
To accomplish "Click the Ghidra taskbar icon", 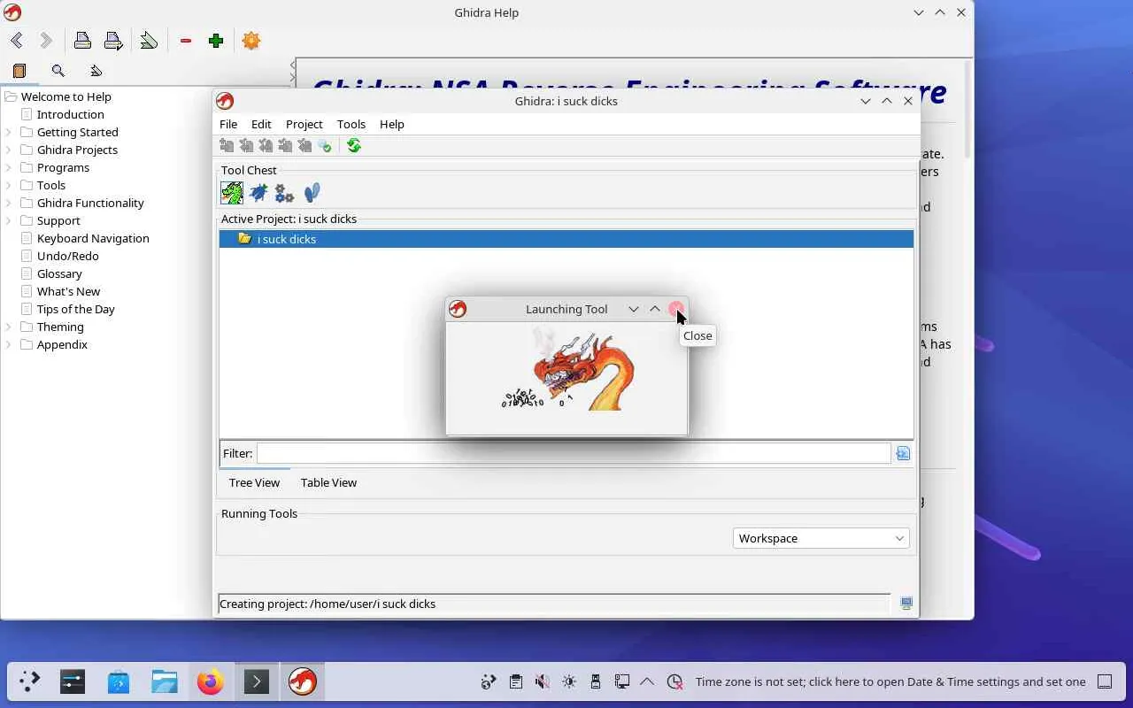I will coord(303,681).
